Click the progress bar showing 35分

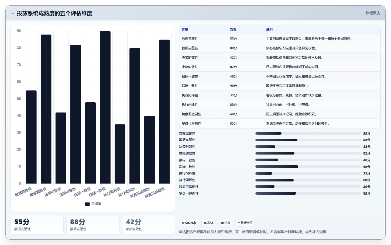click(x=308, y=173)
